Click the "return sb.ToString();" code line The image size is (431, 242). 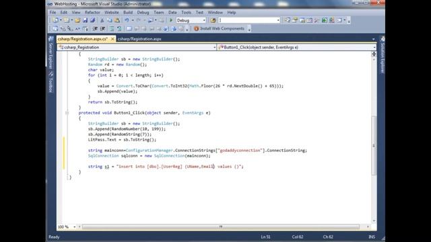(x=112, y=102)
